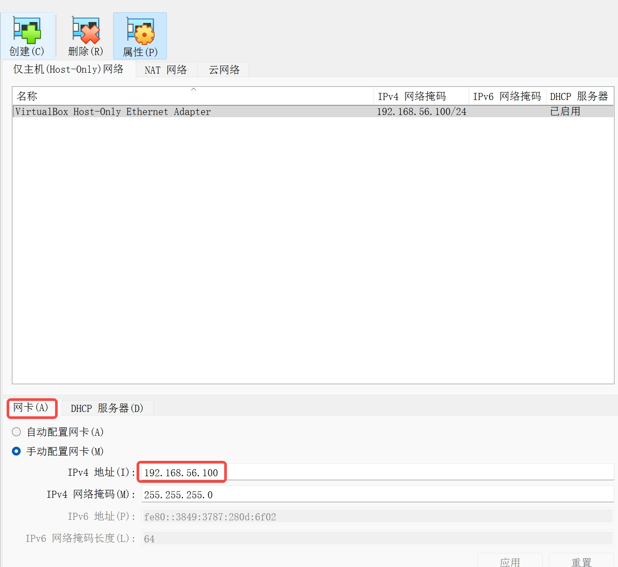Click the IPv6 网络掩码 column header
Screen dimensions: 618x567
pos(507,96)
